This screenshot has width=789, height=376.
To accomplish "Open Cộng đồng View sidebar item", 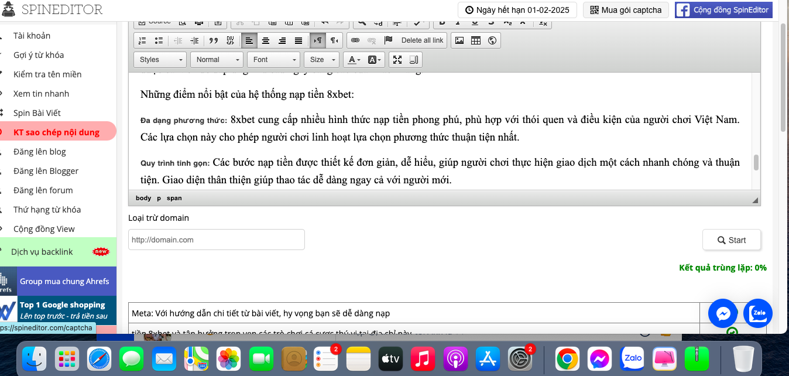I will (44, 229).
